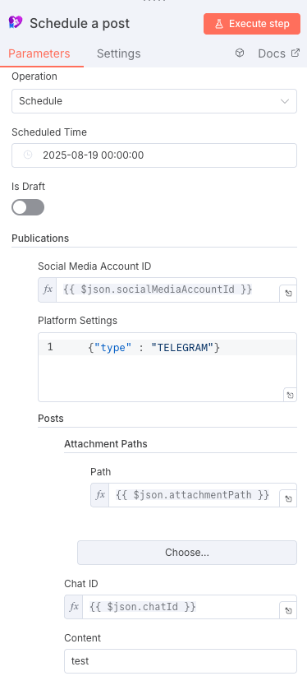Click line number 1 in Platform Settings
The height and width of the screenshot is (676, 307).
(50, 347)
